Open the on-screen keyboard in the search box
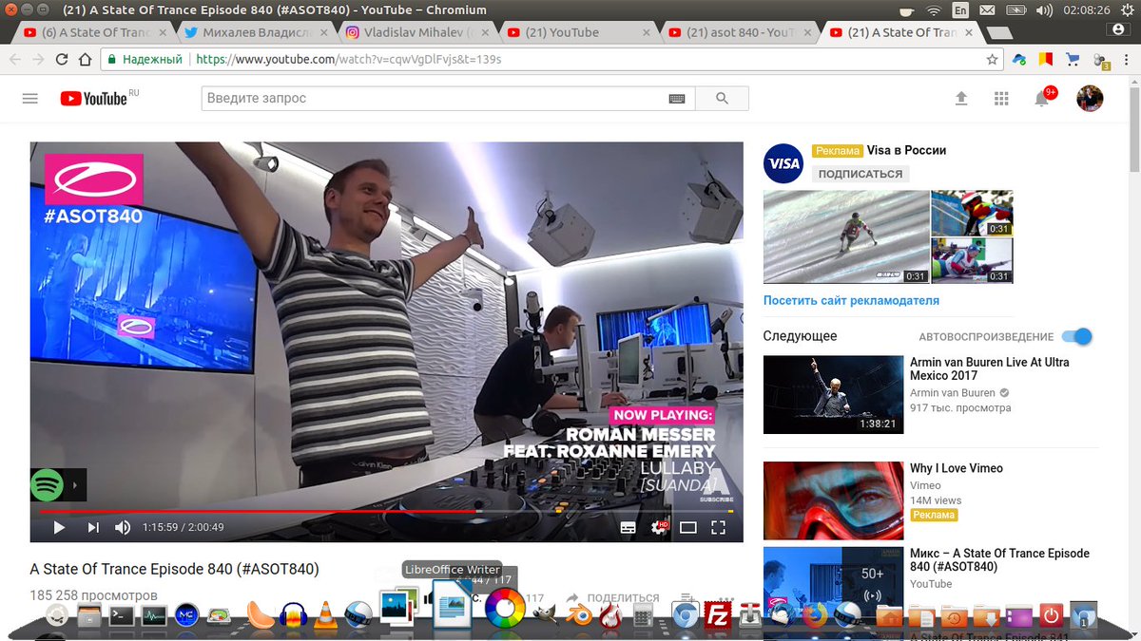 (x=677, y=99)
